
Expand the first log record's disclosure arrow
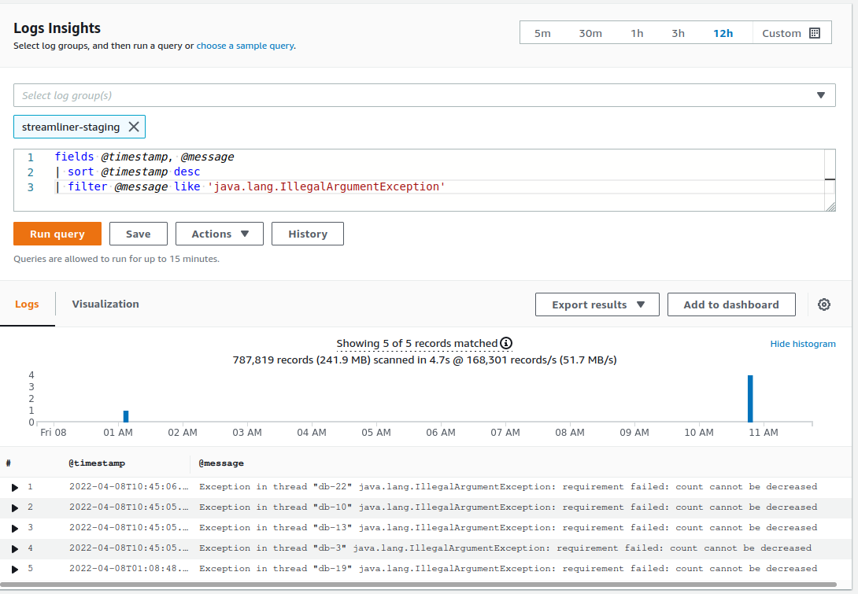13,486
